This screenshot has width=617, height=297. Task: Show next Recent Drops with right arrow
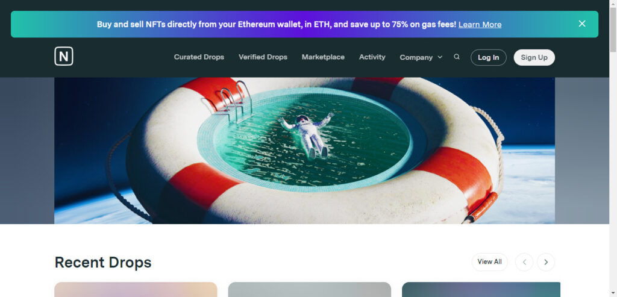click(x=546, y=262)
